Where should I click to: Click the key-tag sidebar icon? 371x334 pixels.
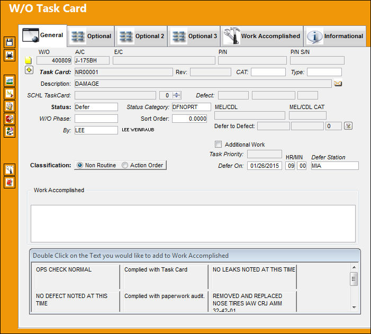pyautogui.click(x=10, y=94)
